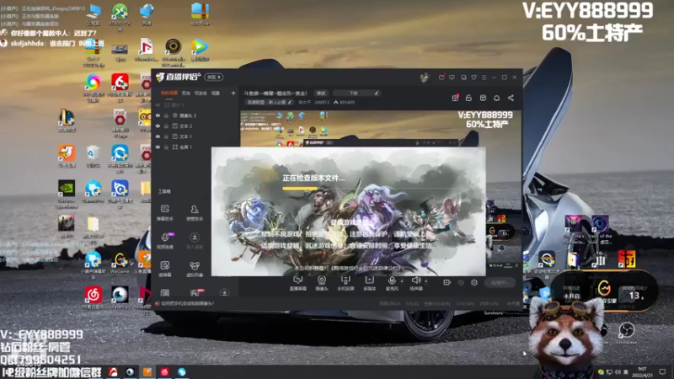Toggle lock on 文本 2 layer

click(166, 125)
